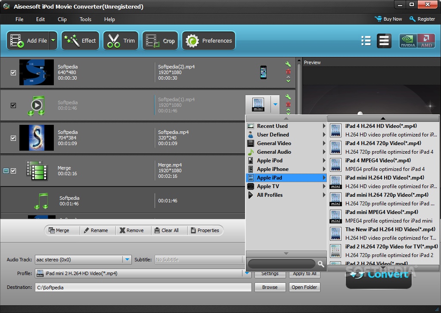441x313 pixels.
Task: Open the Tools menu
Action: (85, 19)
